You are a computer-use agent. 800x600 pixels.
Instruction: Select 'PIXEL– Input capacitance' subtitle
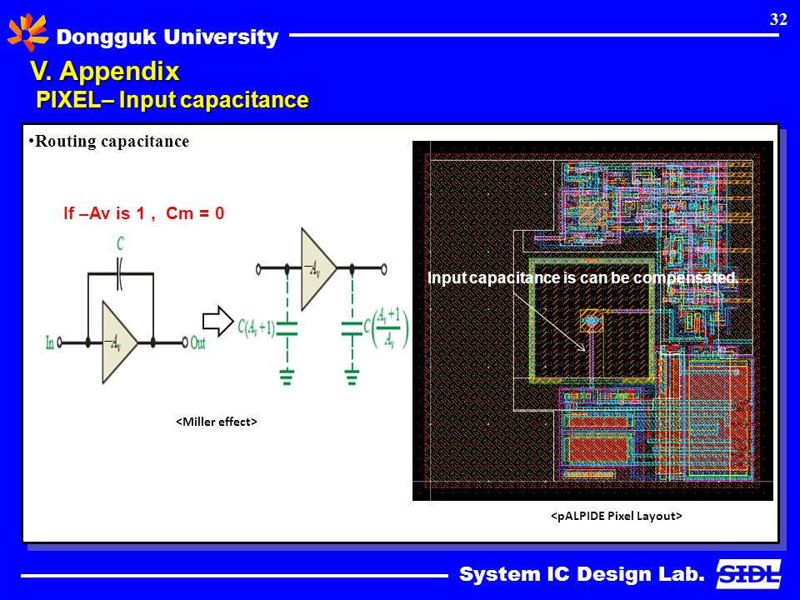[x=172, y=99]
